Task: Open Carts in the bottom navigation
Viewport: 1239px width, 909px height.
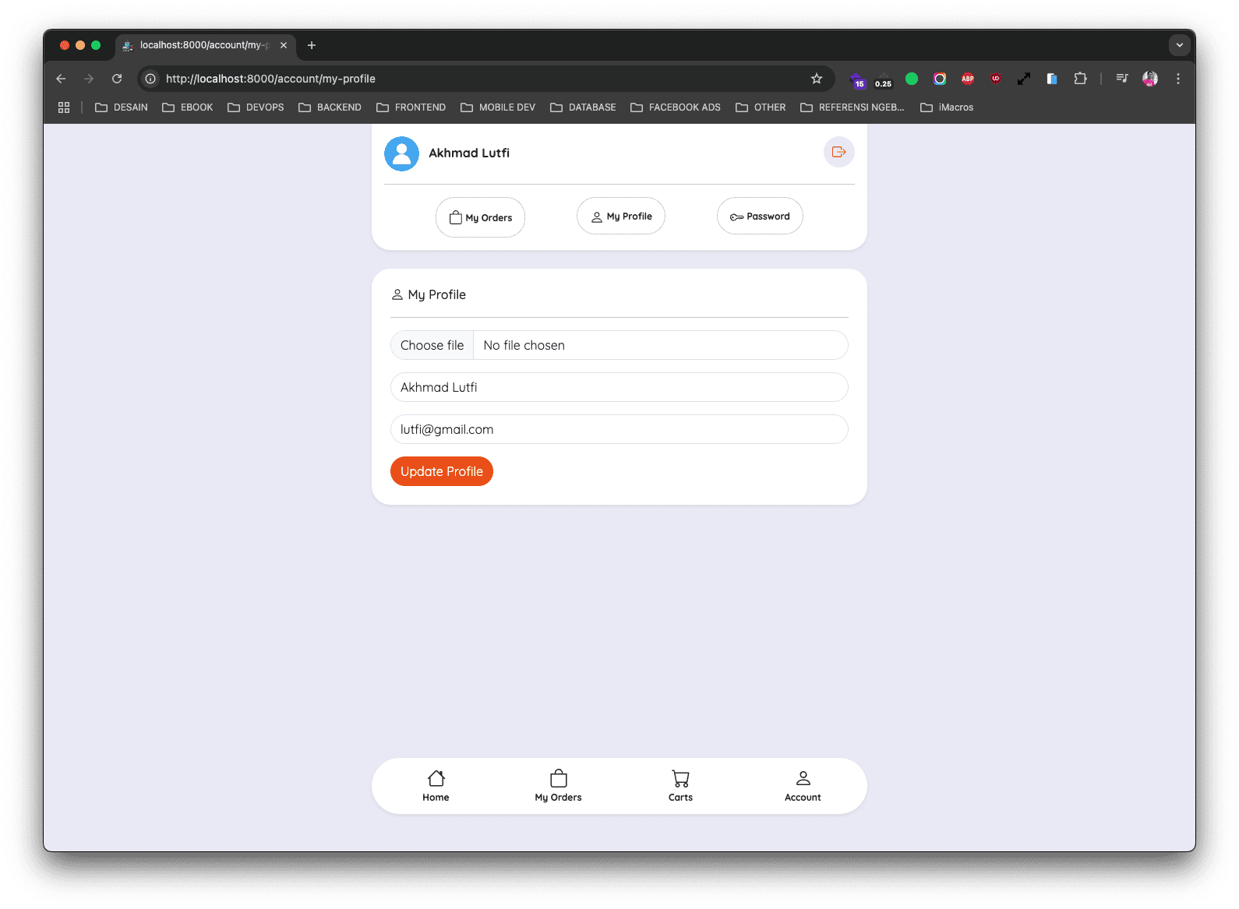Action: (x=680, y=785)
